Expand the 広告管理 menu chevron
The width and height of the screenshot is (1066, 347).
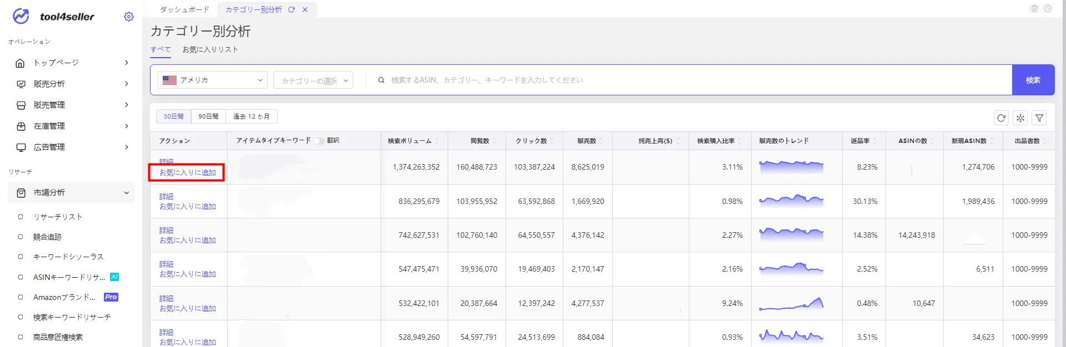point(127,147)
